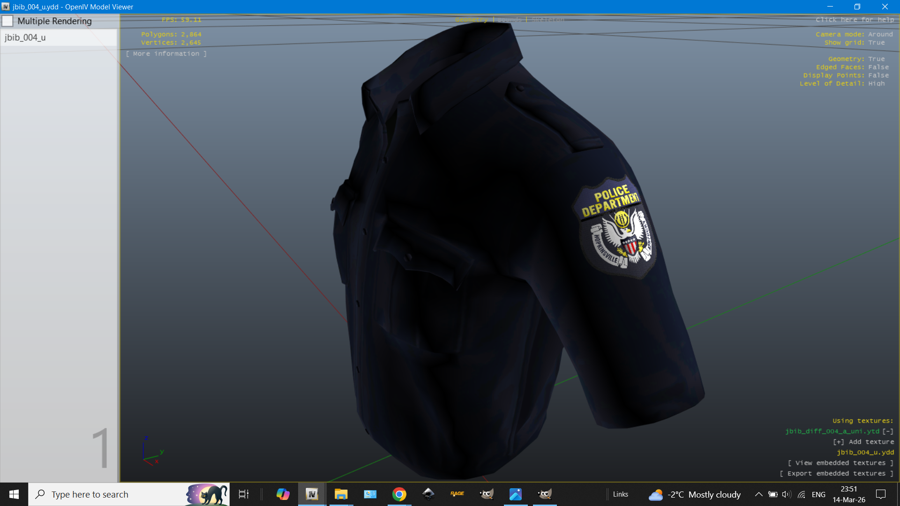The width and height of the screenshot is (900, 506).
Task: Switch to the Geometry tab
Action: (471, 20)
